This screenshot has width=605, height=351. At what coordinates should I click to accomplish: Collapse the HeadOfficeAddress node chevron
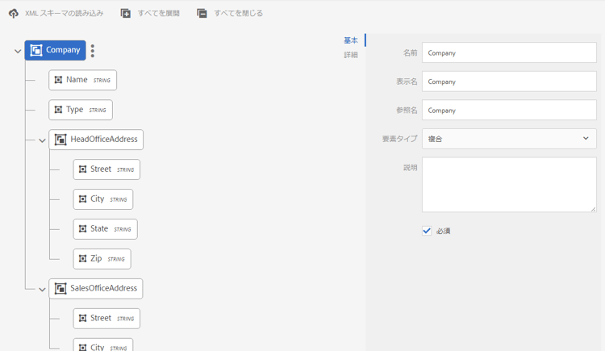tap(42, 140)
